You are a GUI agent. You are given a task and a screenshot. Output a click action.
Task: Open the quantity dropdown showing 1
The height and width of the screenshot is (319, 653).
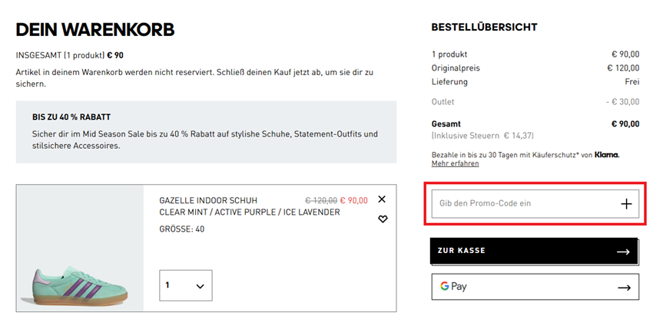185,285
